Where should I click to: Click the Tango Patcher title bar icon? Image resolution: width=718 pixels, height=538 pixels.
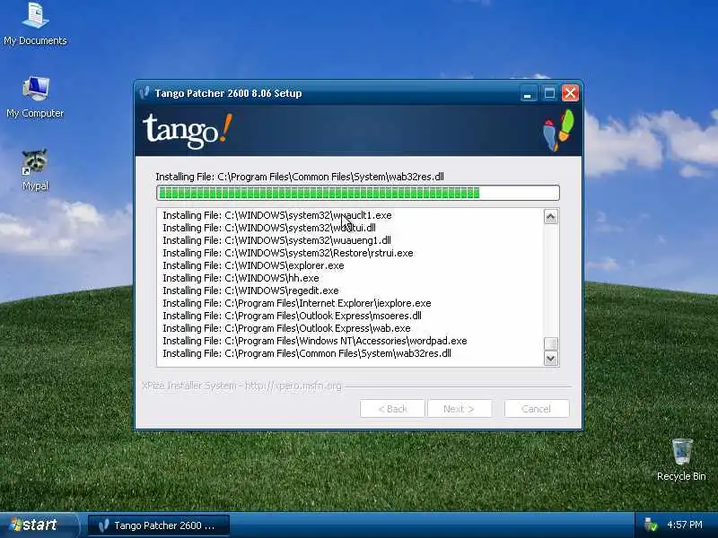coord(144,92)
